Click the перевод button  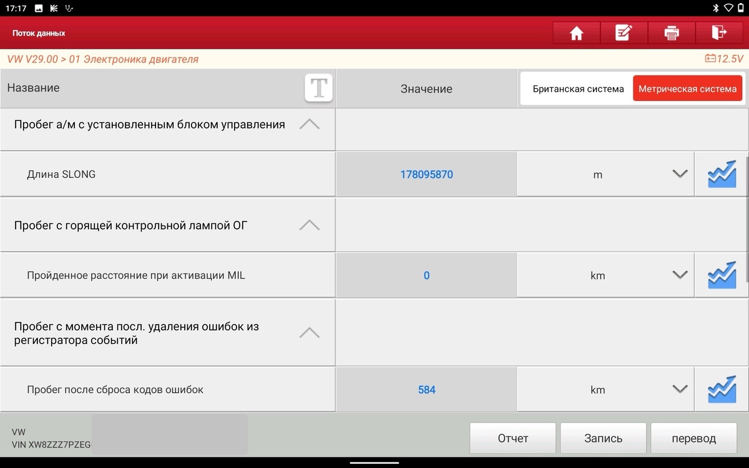[694, 438]
